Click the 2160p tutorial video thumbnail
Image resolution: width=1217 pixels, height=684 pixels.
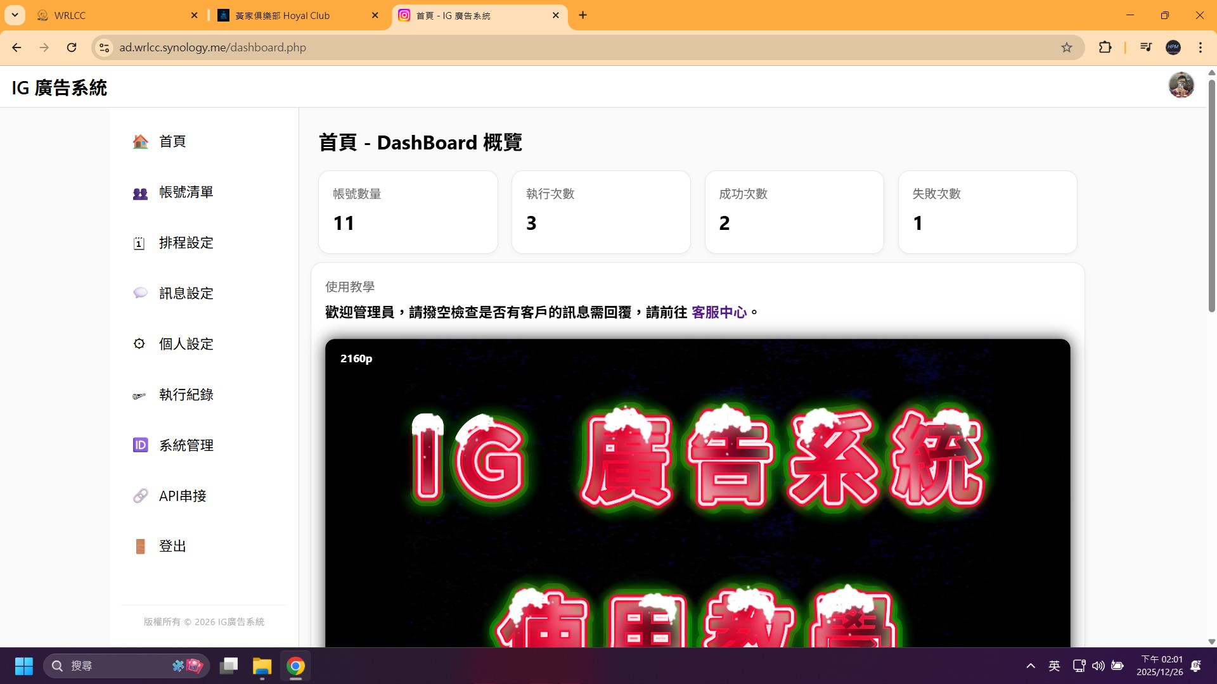(697, 494)
